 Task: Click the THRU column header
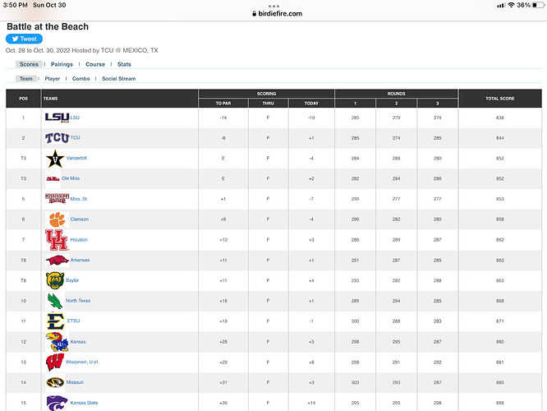pos(268,103)
